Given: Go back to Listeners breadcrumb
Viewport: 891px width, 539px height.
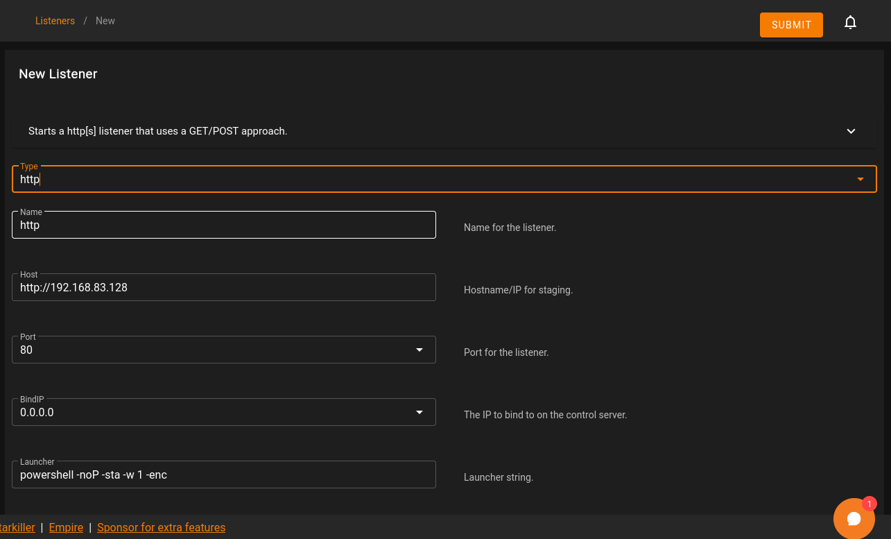Looking at the screenshot, I should (x=55, y=21).
